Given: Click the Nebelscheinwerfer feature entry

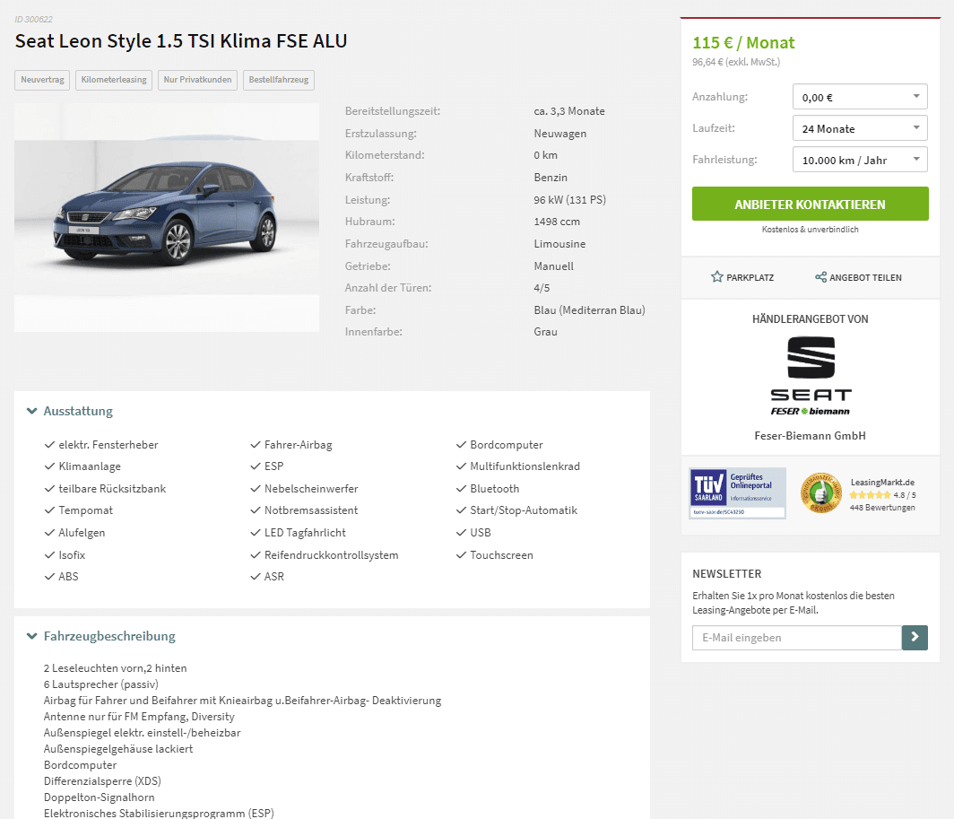Looking at the screenshot, I should (x=311, y=488).
